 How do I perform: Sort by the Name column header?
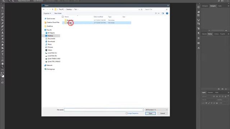[66, 17]
